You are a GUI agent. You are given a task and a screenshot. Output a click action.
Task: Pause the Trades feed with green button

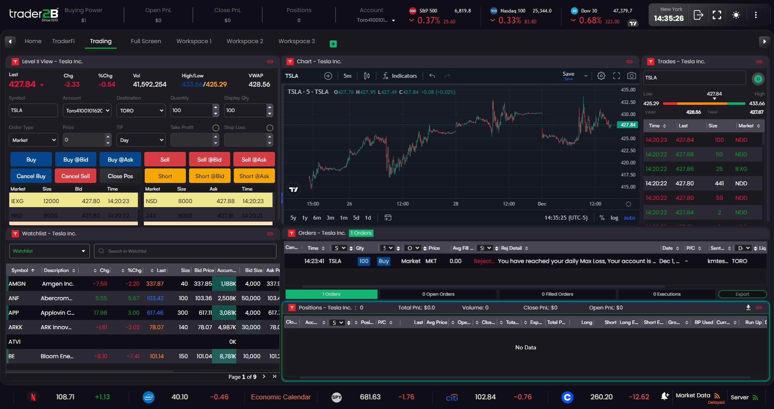pos(758,79)
